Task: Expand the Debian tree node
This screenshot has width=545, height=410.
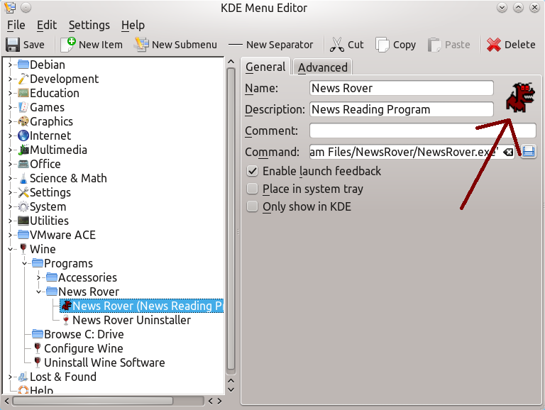Action: tap(10, 65)
